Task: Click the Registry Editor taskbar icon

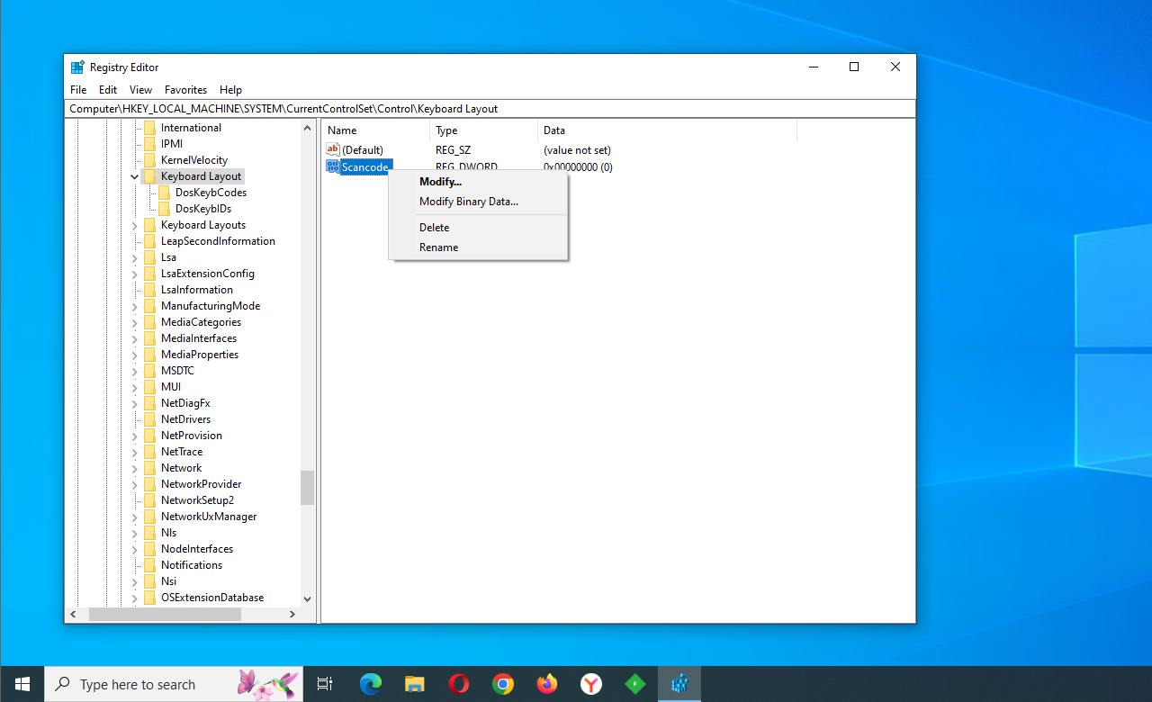Action: click(679, 684)
